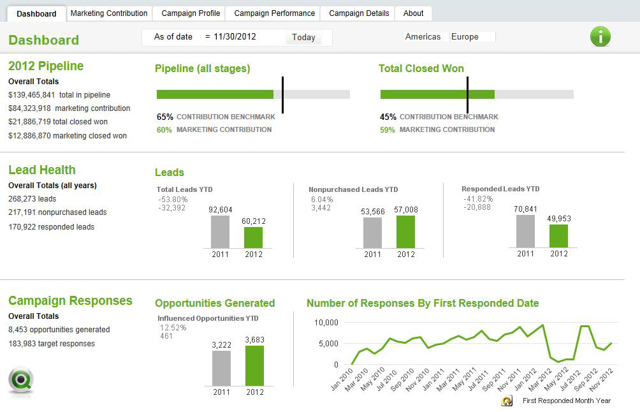
Task: Click the Pipeline (all stages) green progress bar
Action: (x=215, y=94)
